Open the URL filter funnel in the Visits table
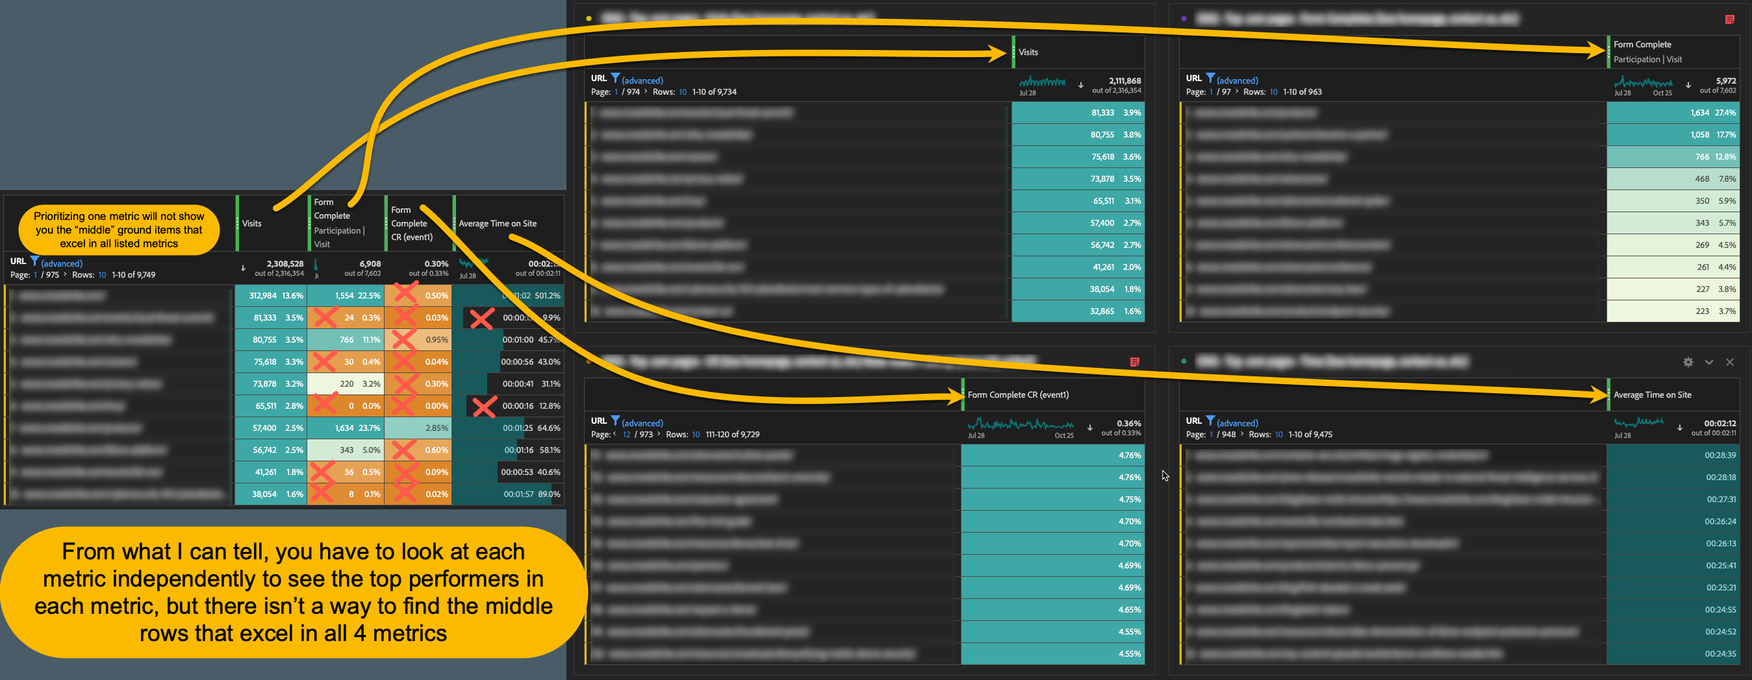1752x680 pixels. pyautogui.click(x=616, y=79)
